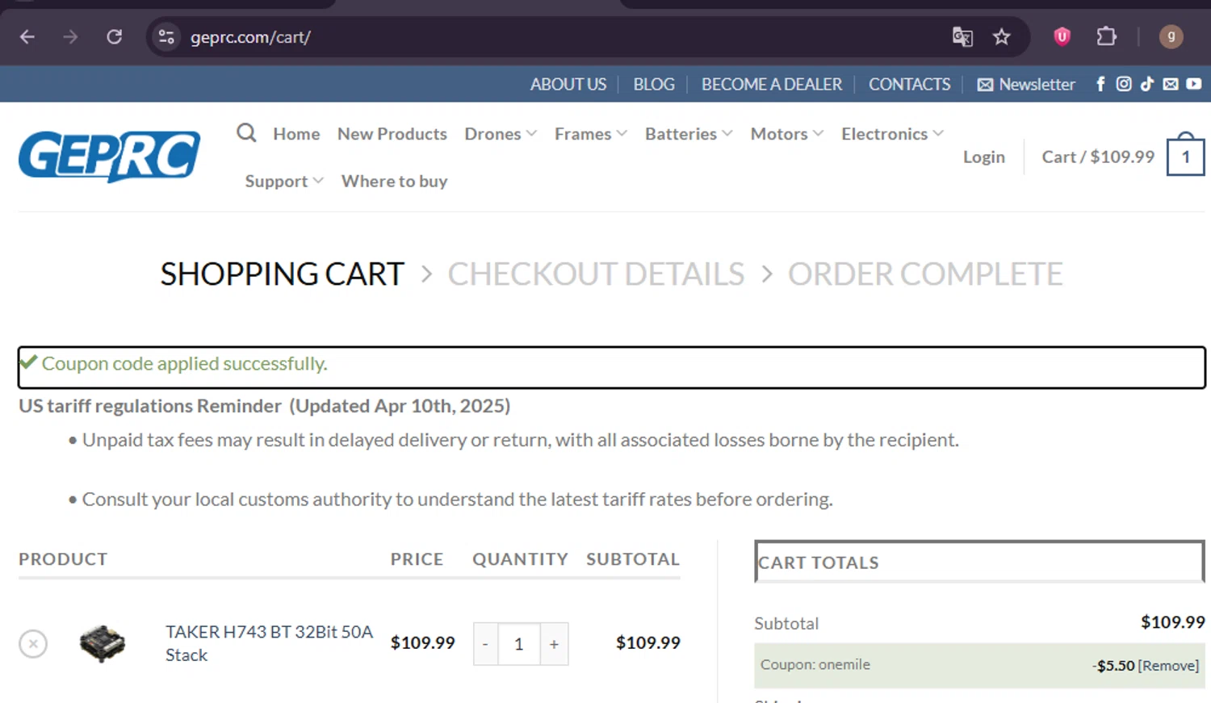Open site information icon in address bar
This screenshot has width=1211, height=703.
[x=166, y=37]
